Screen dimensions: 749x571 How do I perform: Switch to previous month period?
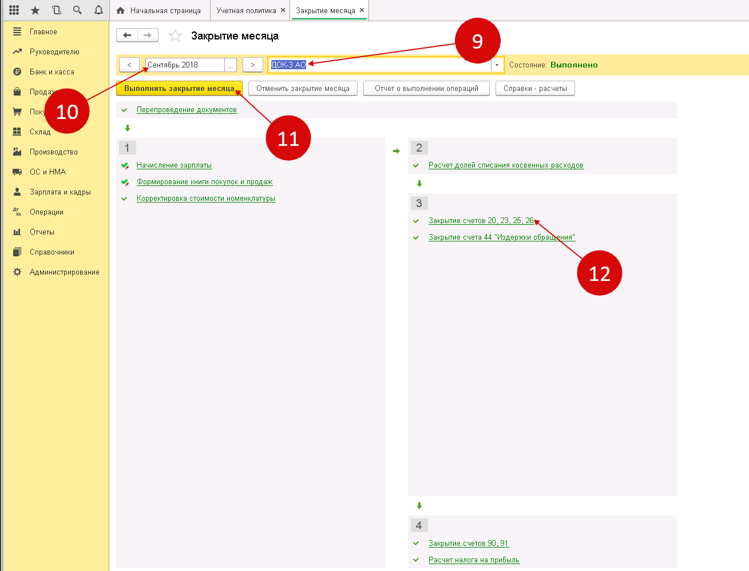coord(129,65)
